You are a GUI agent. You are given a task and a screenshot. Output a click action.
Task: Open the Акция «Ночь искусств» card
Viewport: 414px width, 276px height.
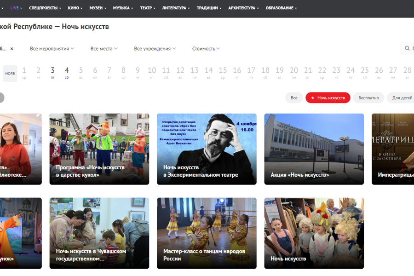point(314,149)
